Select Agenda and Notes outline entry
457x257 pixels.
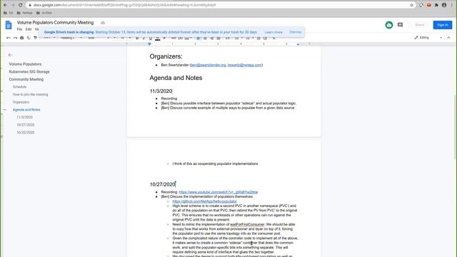tap(26, 109)
